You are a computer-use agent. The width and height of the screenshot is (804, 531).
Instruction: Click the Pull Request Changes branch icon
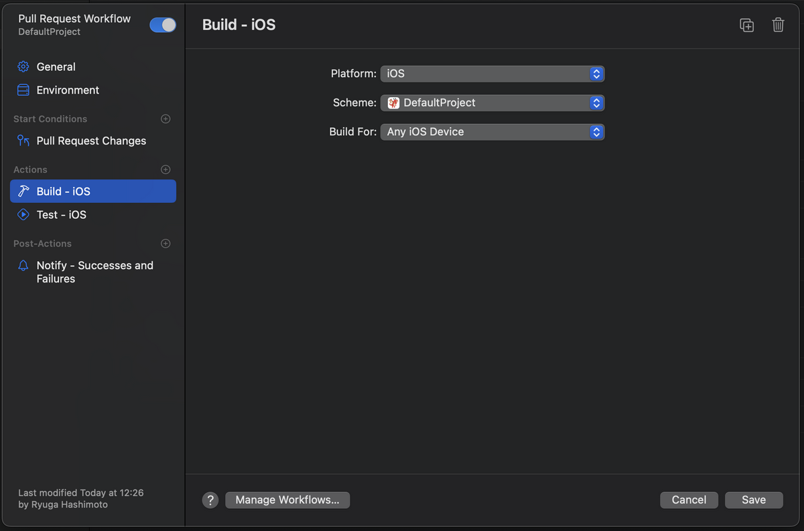tap(23, 141)
